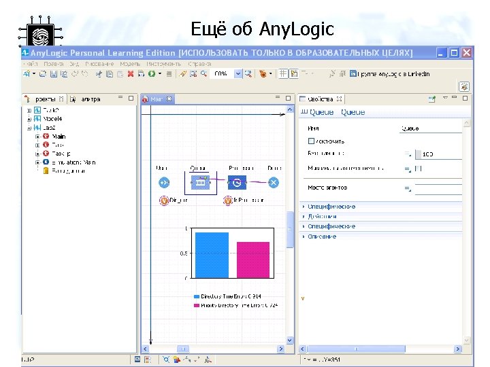Click the Save All toolbar icon
Viewport: 490px width, 367px height.
coord(64,74)
